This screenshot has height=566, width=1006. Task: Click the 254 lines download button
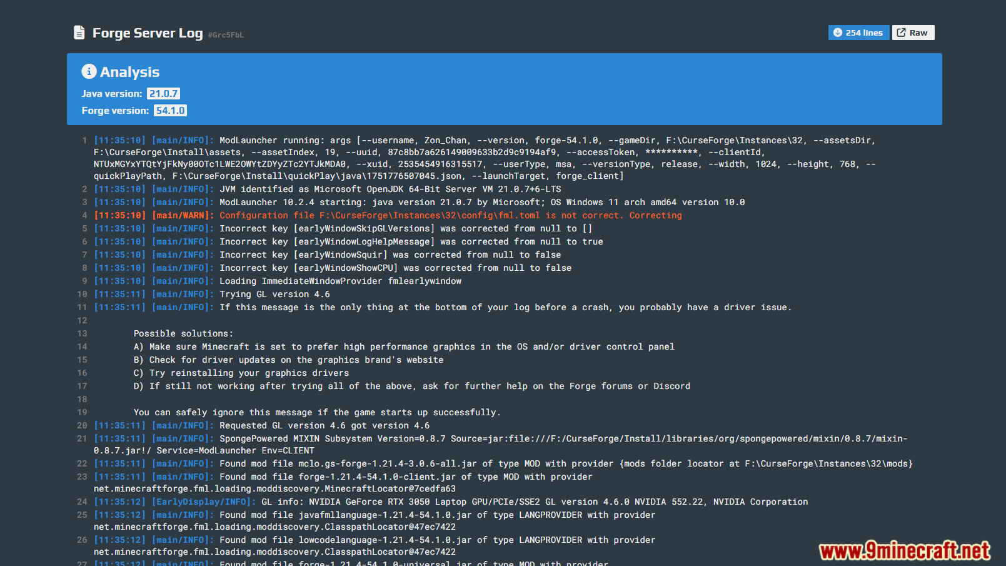coord(858,33)
